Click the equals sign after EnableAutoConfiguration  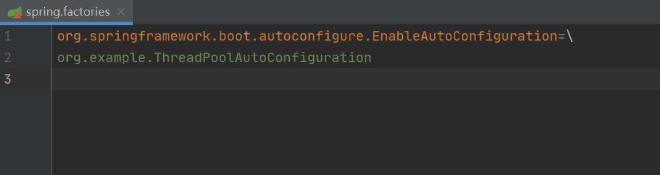(x=561, y=36)
